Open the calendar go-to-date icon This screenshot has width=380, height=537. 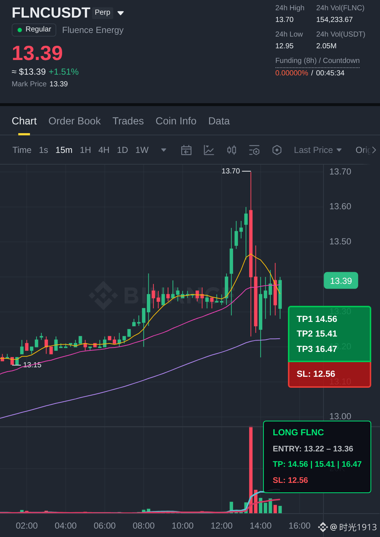point(186,150)
